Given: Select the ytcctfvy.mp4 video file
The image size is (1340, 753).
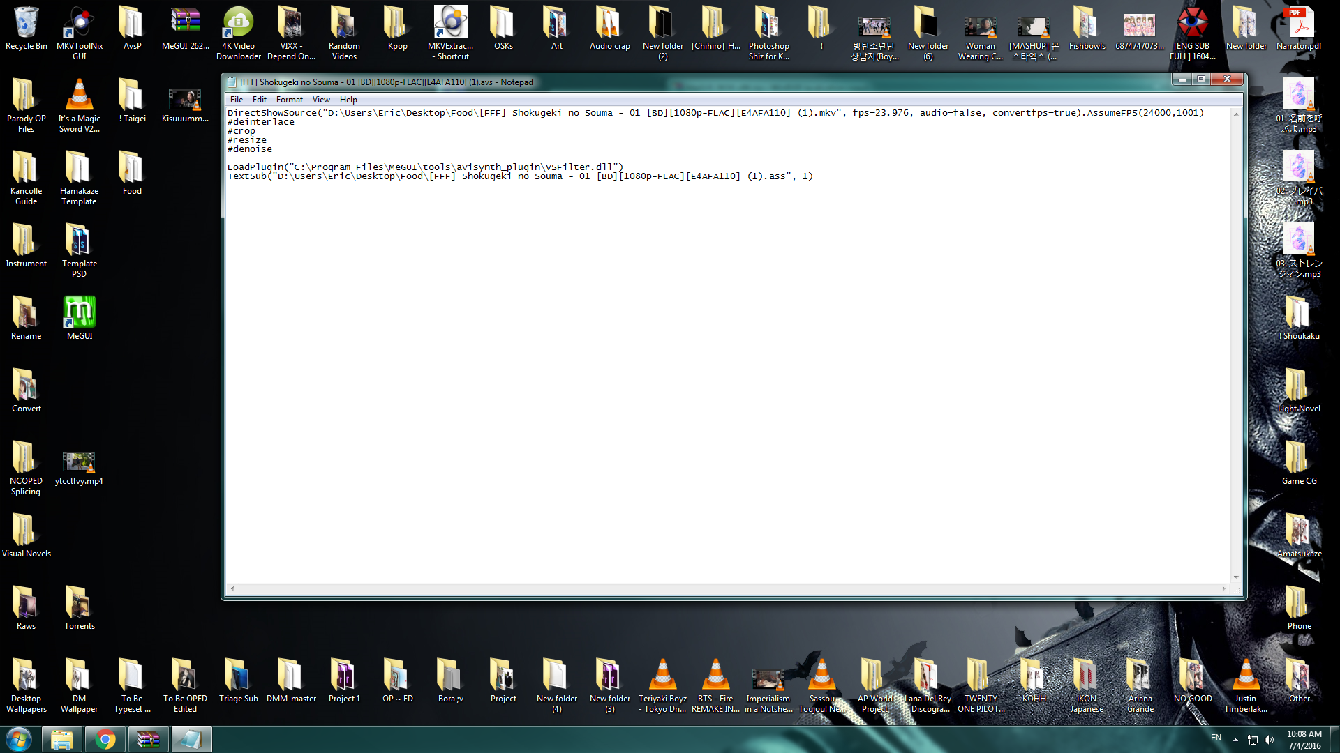Looking at the screenshot, I should (x=79, y=462).
